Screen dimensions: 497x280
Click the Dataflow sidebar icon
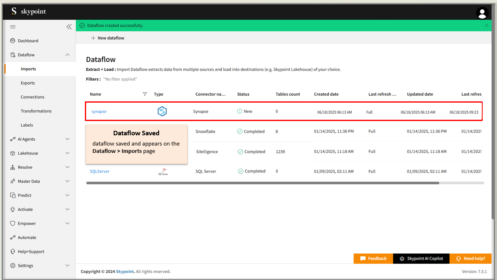click(x=13, y=55)
